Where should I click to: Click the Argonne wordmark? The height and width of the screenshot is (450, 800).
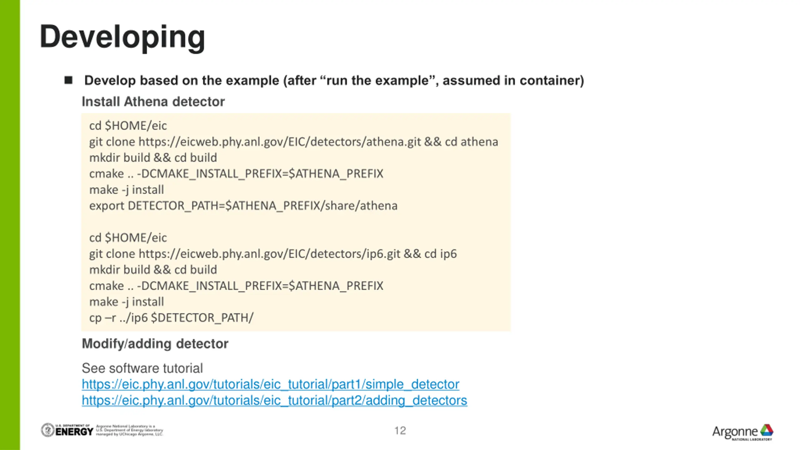735,432
